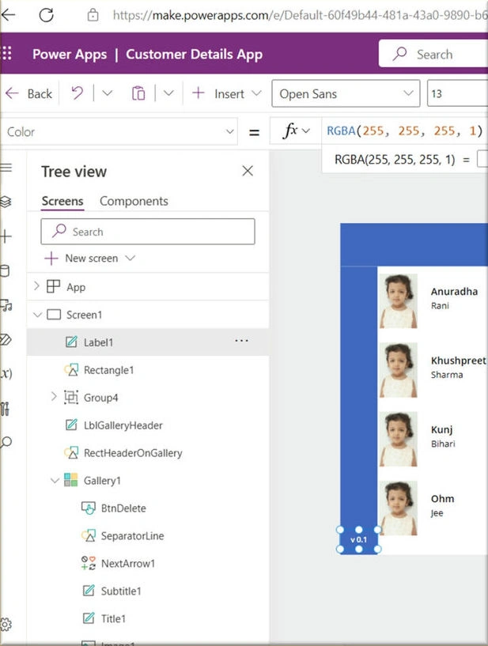Click the white color swatch in formula result
The height and width of the screenshot is (646, 488).
[x=482, y=159]
